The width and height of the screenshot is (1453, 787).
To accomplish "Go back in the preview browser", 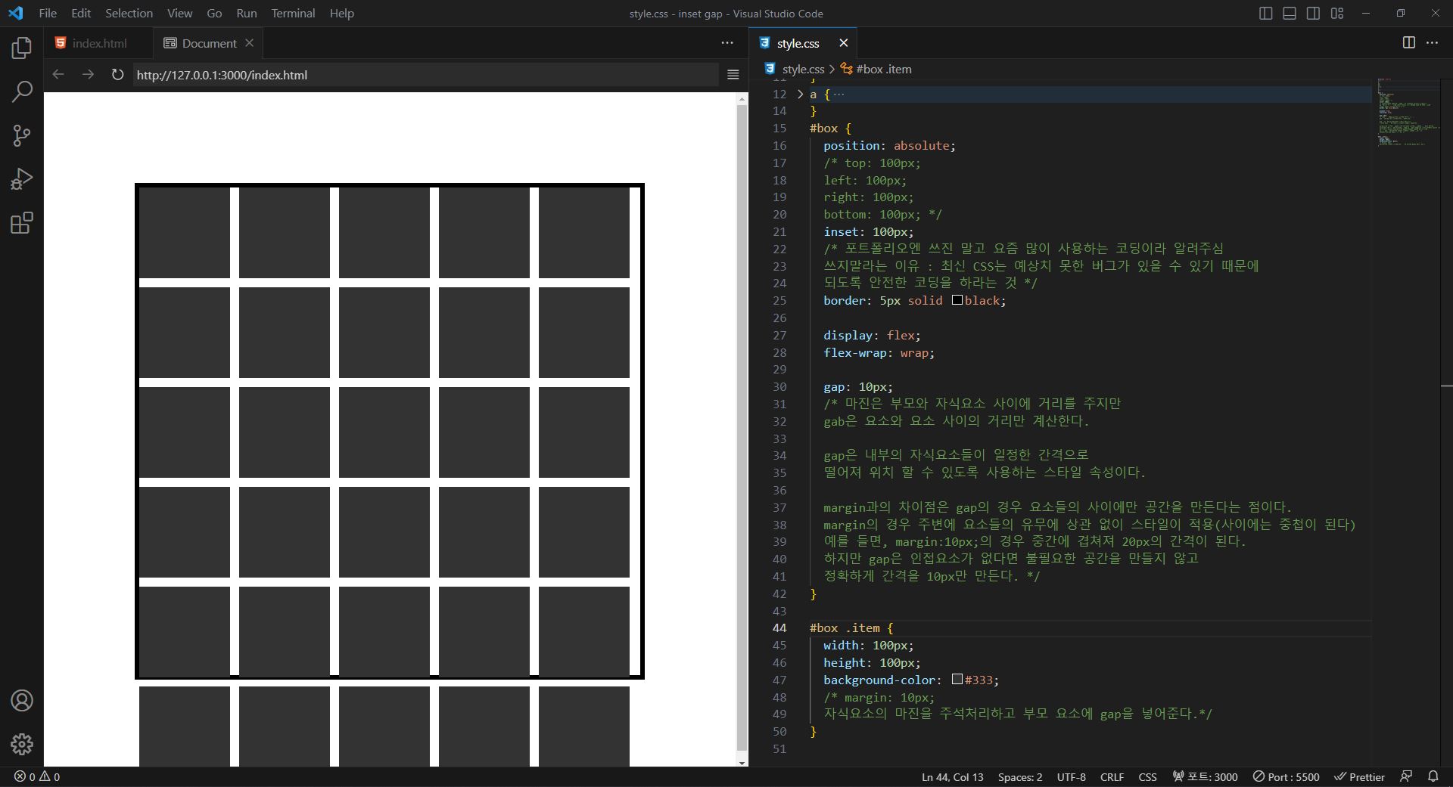I will click(x=58, y=75).
